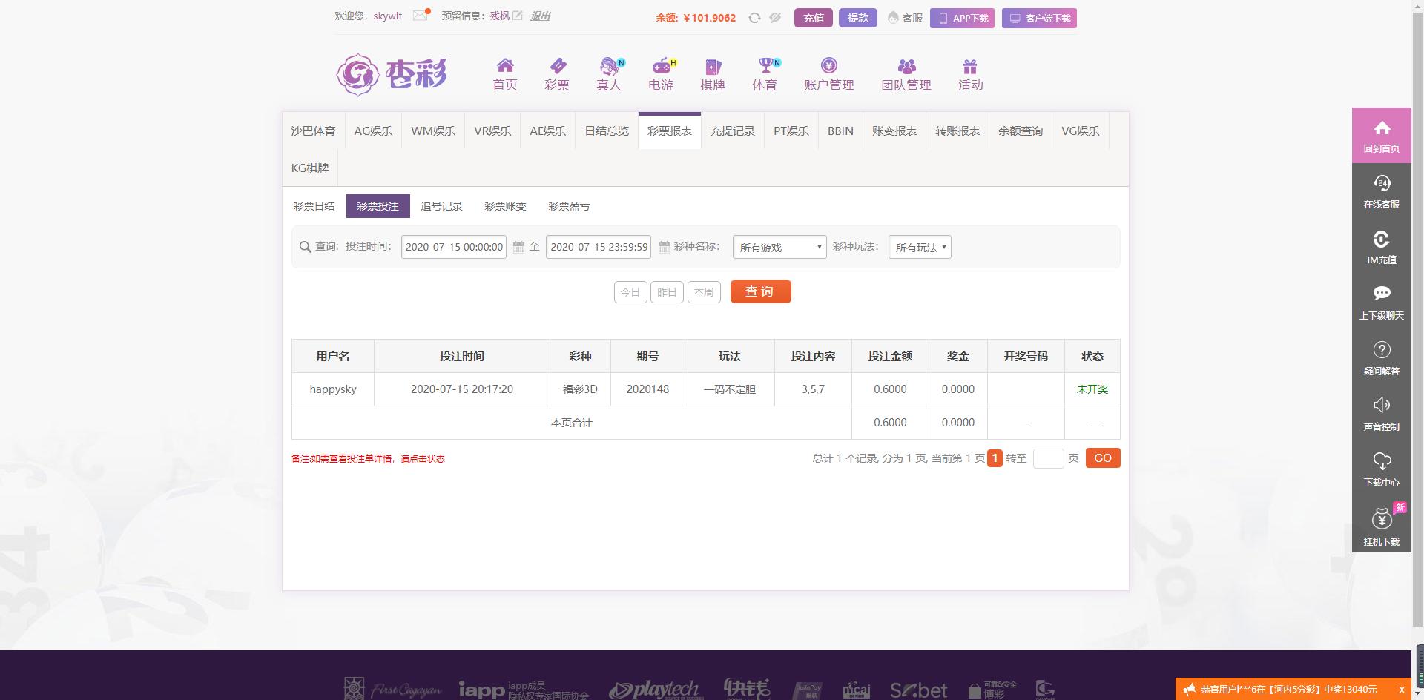Screen dimensions: 1424x700
Task: Close the winning notification banner
Action: (x=1401, y=690)
